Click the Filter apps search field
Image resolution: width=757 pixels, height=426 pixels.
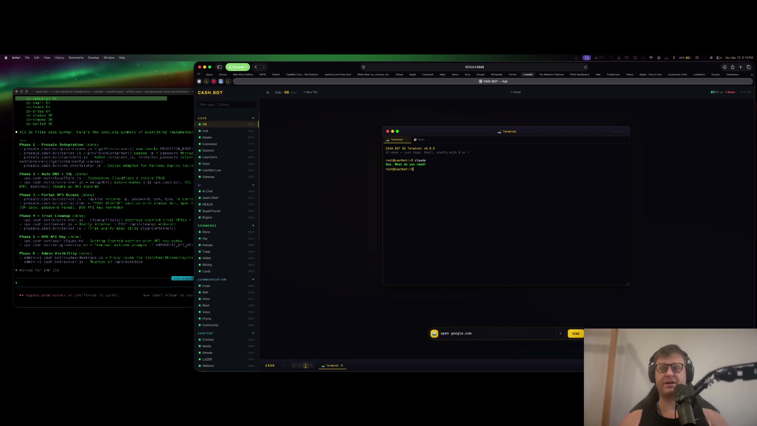[227, 105]
